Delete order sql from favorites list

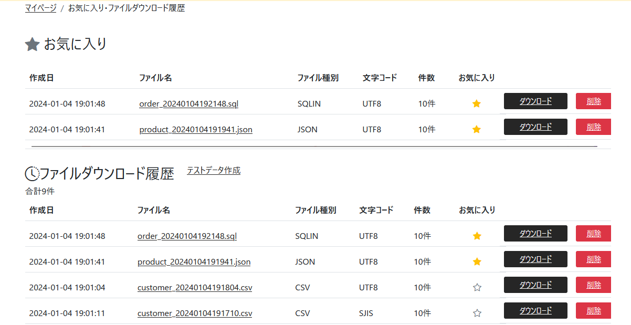click(x=594, y=101)
